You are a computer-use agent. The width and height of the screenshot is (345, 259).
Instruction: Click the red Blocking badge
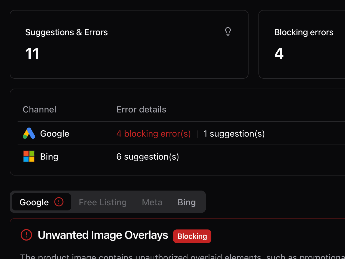[192, 236]
